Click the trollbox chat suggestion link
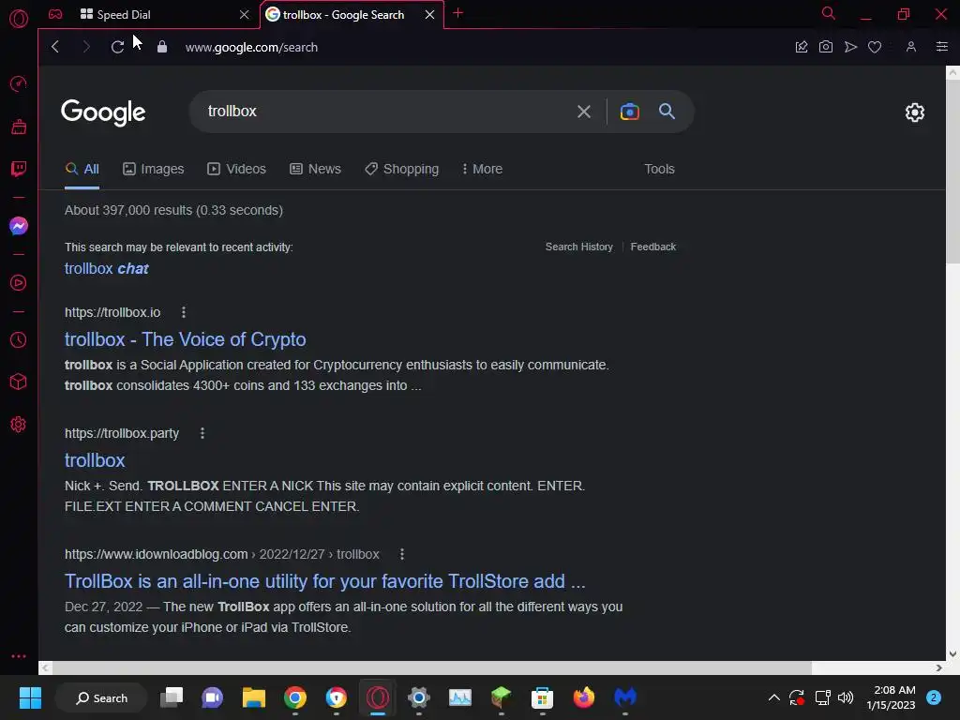Viewport: 960px width, 720px height. tap(107, 269)
